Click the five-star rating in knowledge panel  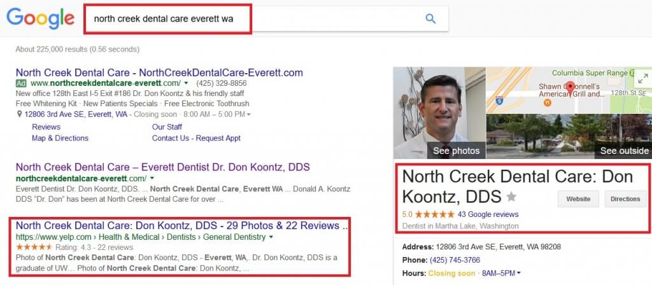pyautogui.click(x=434, y=214)
